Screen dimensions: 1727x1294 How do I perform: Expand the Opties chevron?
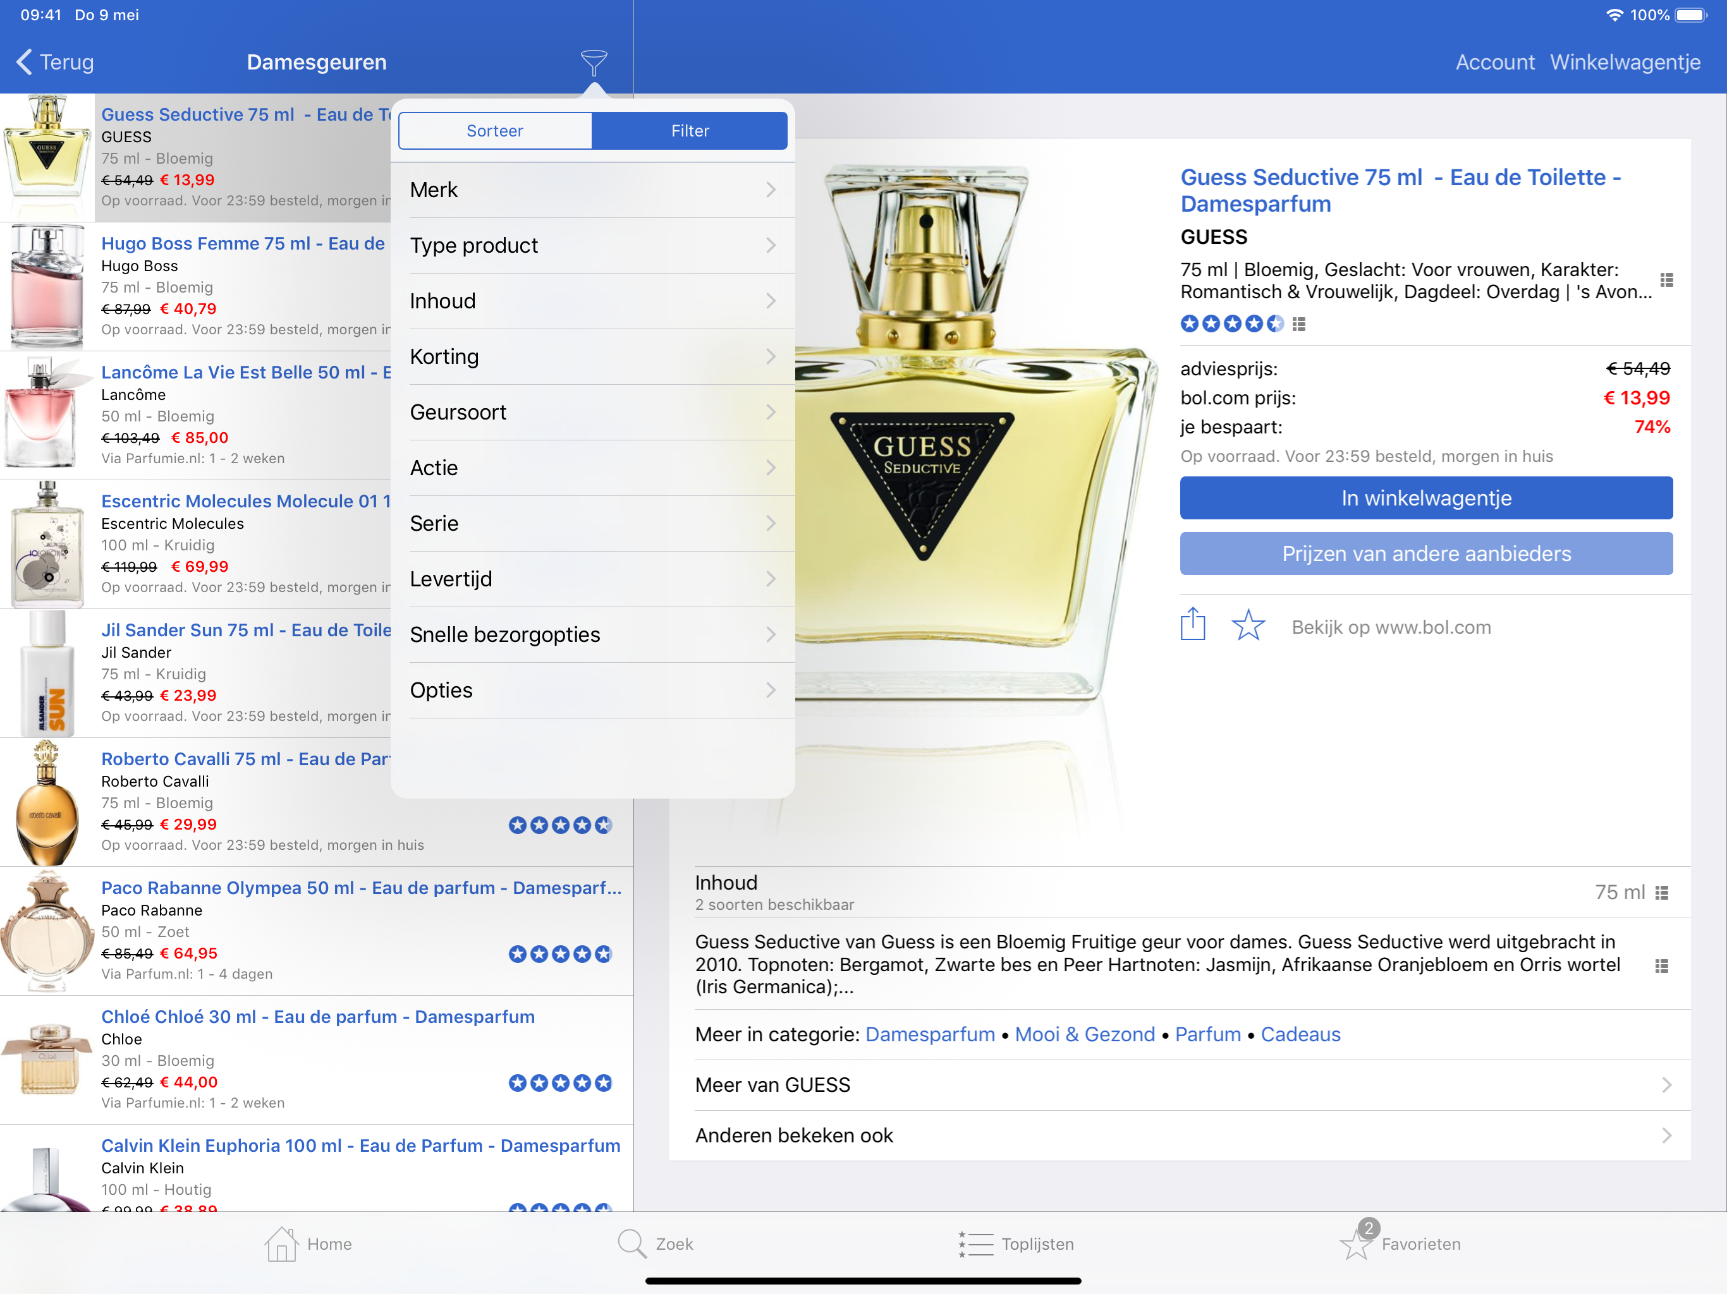pyautogui.click(x=771, y=690)
